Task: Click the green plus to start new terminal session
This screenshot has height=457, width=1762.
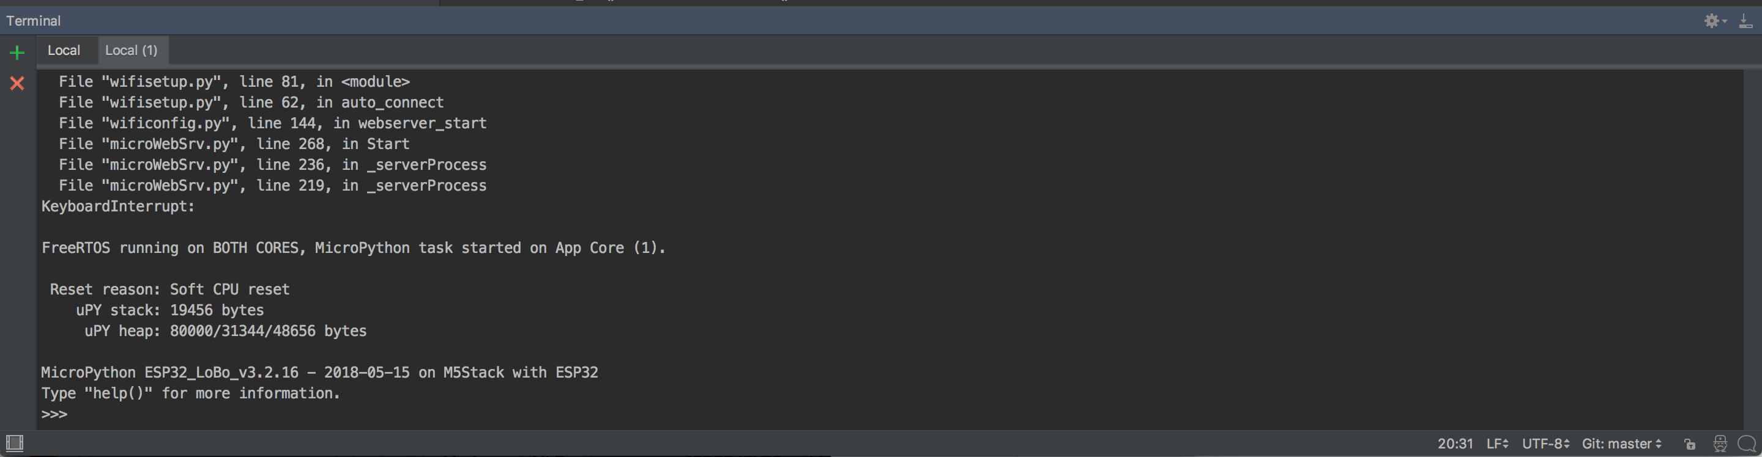Action: pyautogui.click(x=17, y=51)
